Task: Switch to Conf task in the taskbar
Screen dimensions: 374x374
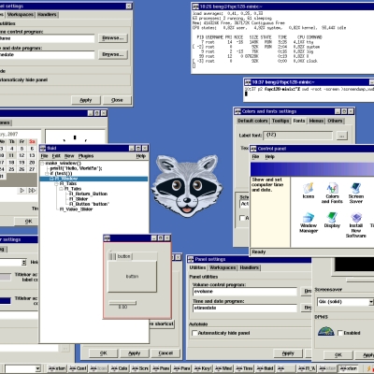Action: coord(78,368)
